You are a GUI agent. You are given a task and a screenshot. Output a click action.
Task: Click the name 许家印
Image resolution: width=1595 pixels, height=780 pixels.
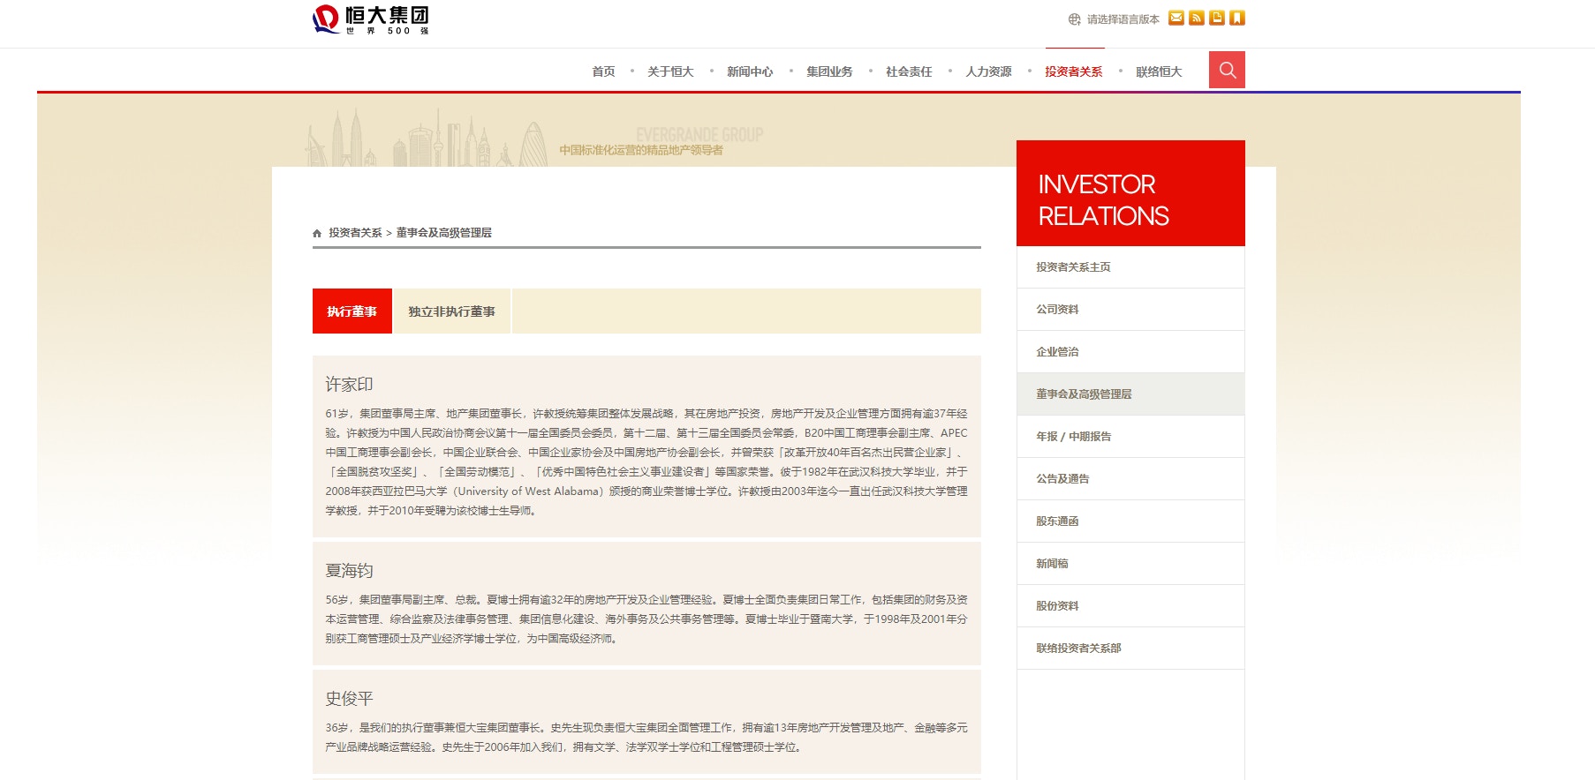pyautogui.click(x=349, y=385)
